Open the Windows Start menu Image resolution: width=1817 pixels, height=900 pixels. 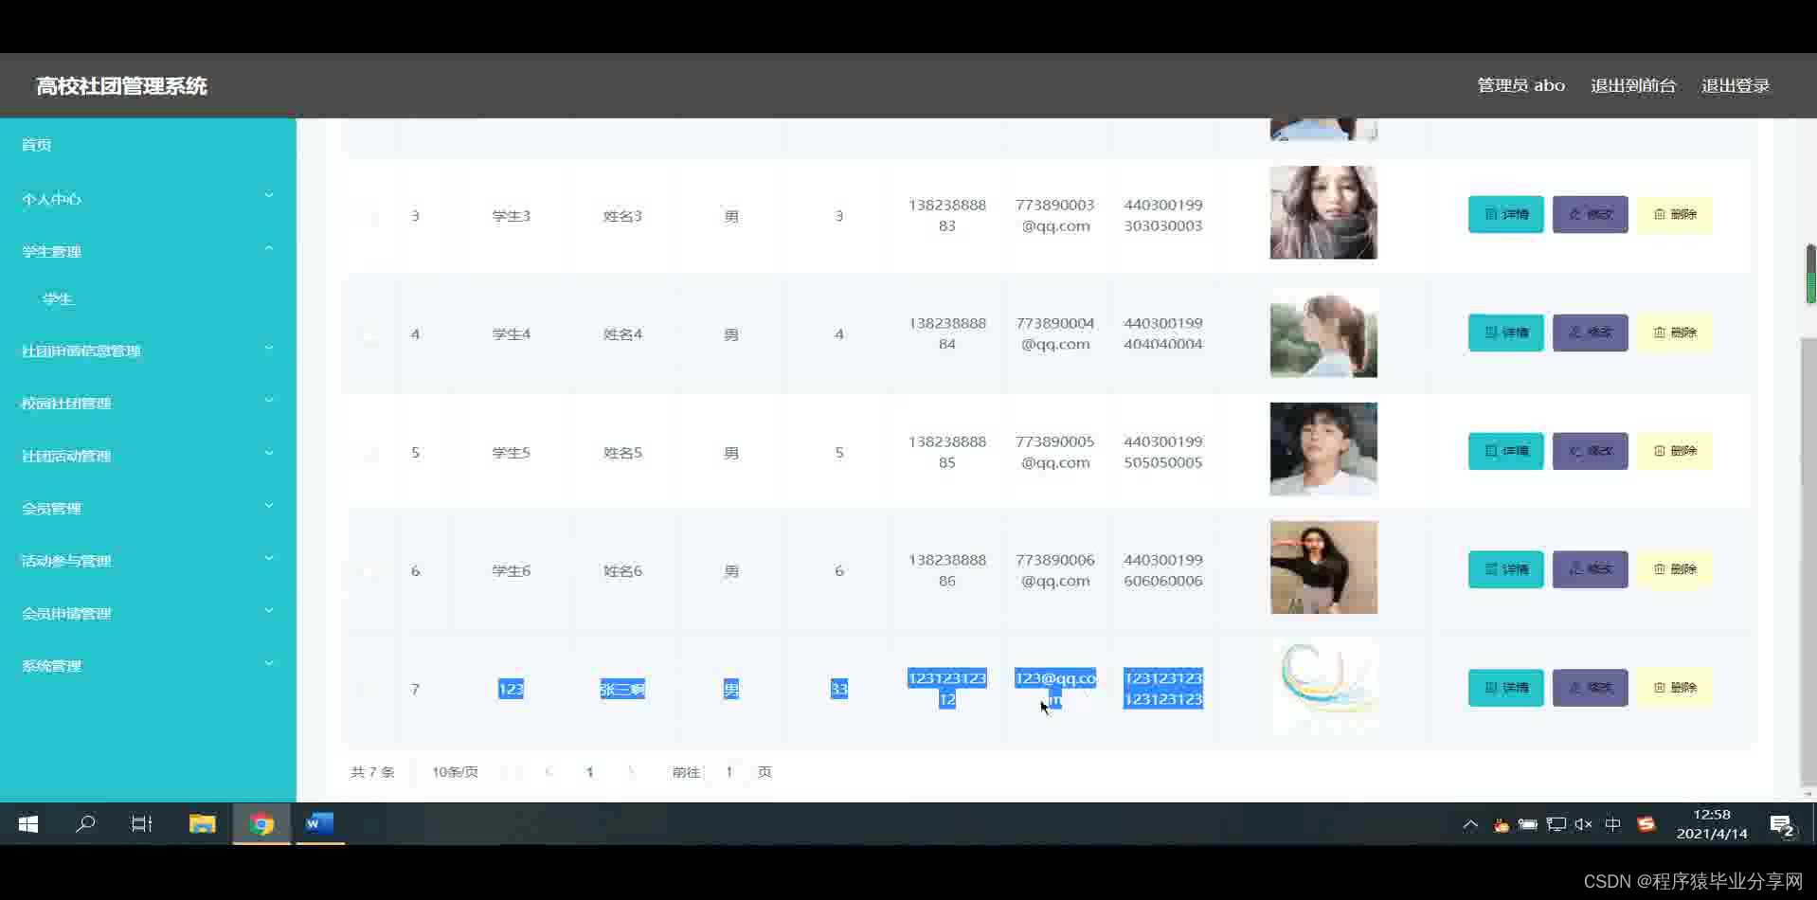(28, 824)
